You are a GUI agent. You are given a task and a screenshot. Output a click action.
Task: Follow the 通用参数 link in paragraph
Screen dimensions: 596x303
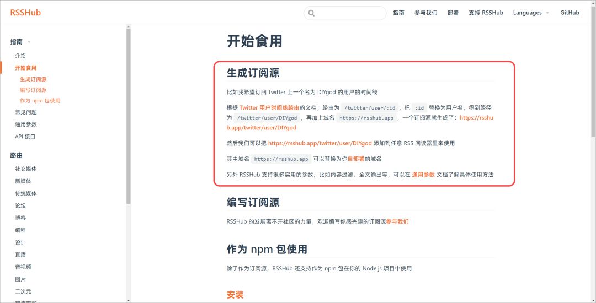(423, 175)
